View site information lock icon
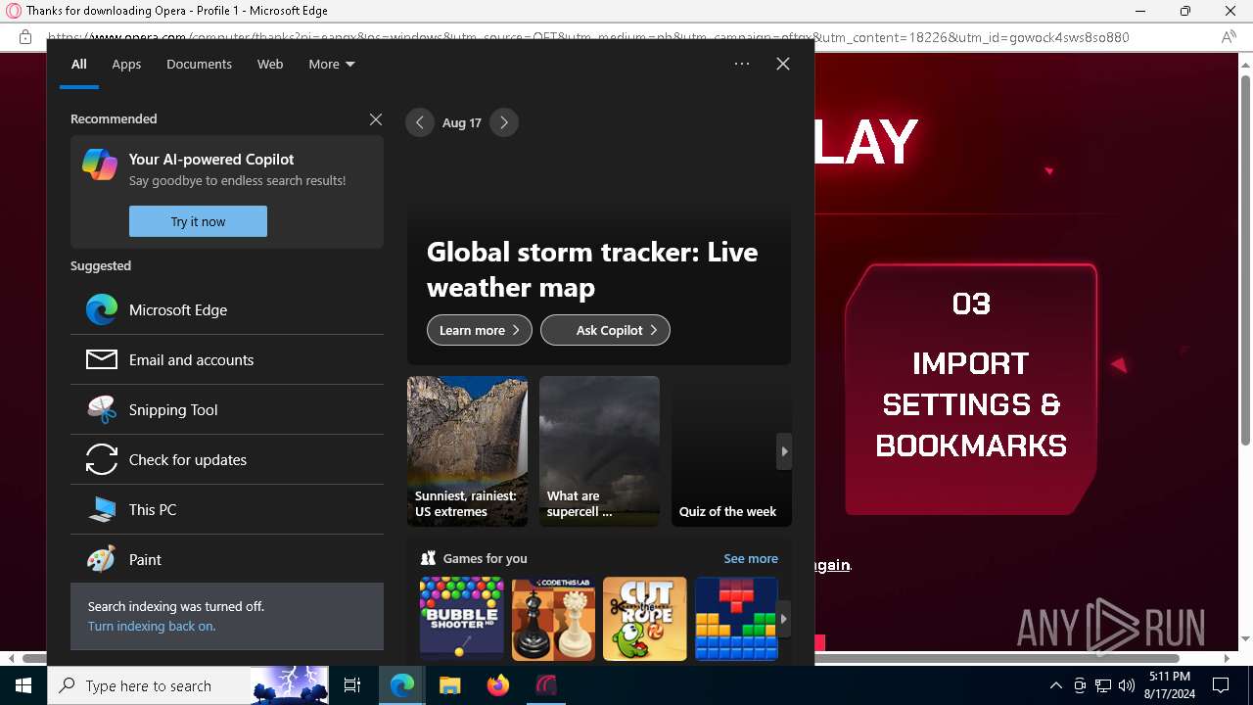Image resolution: width=1253 pixels, height=705 pixels. click(x=25, y=37)
